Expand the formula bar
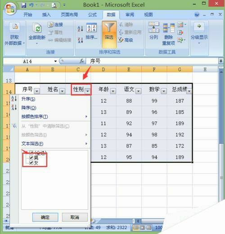225x234 pixels. [x=221, y=61]
